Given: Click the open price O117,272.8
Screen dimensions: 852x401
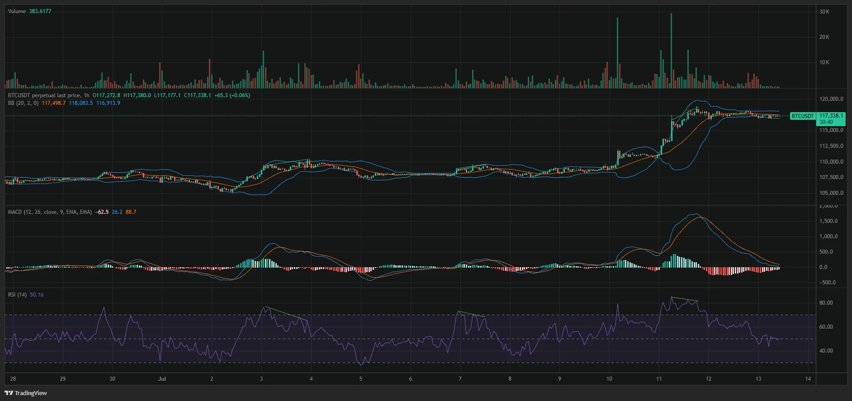Looking at the screenshot, I should (x=106, y=95).
